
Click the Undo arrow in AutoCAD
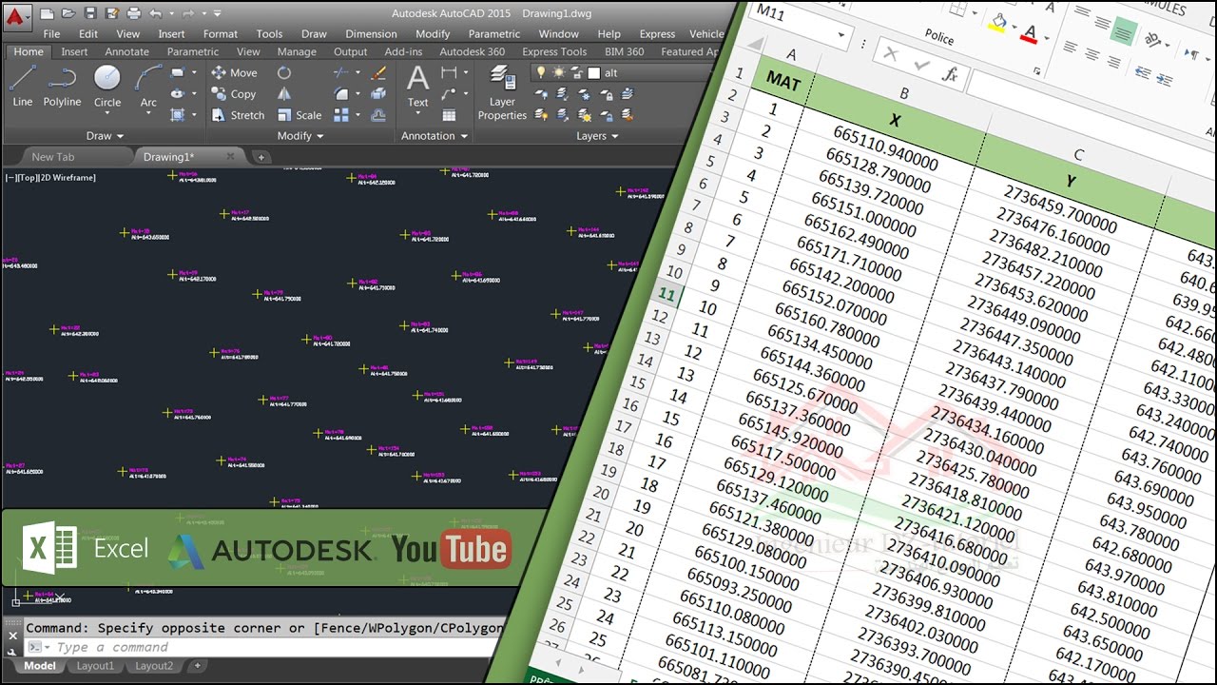(156, 13)
